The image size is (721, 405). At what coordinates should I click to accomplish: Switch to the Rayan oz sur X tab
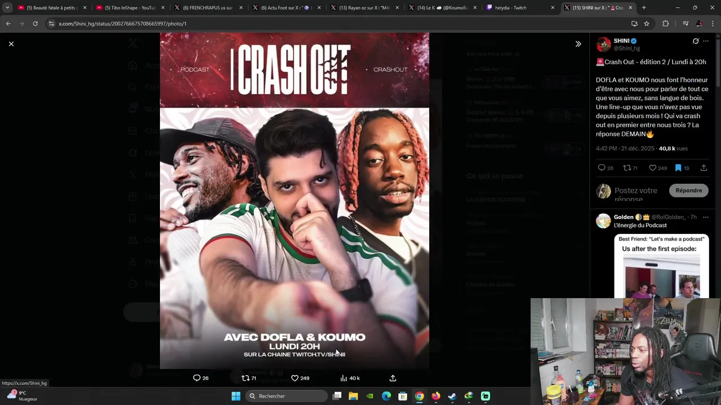pyautogui.click(x=363, y=8)
